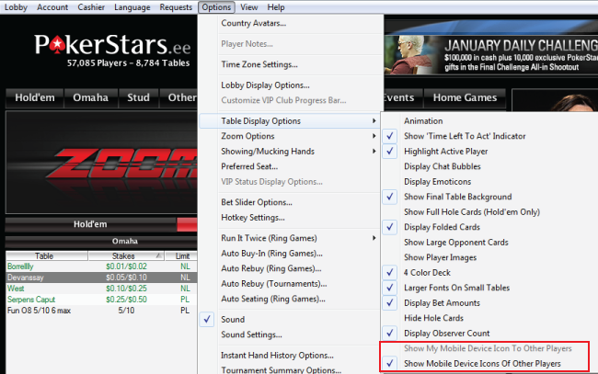Disable Highlight Active Player option
Screen dimensions: 598x374
click(445, 151)
